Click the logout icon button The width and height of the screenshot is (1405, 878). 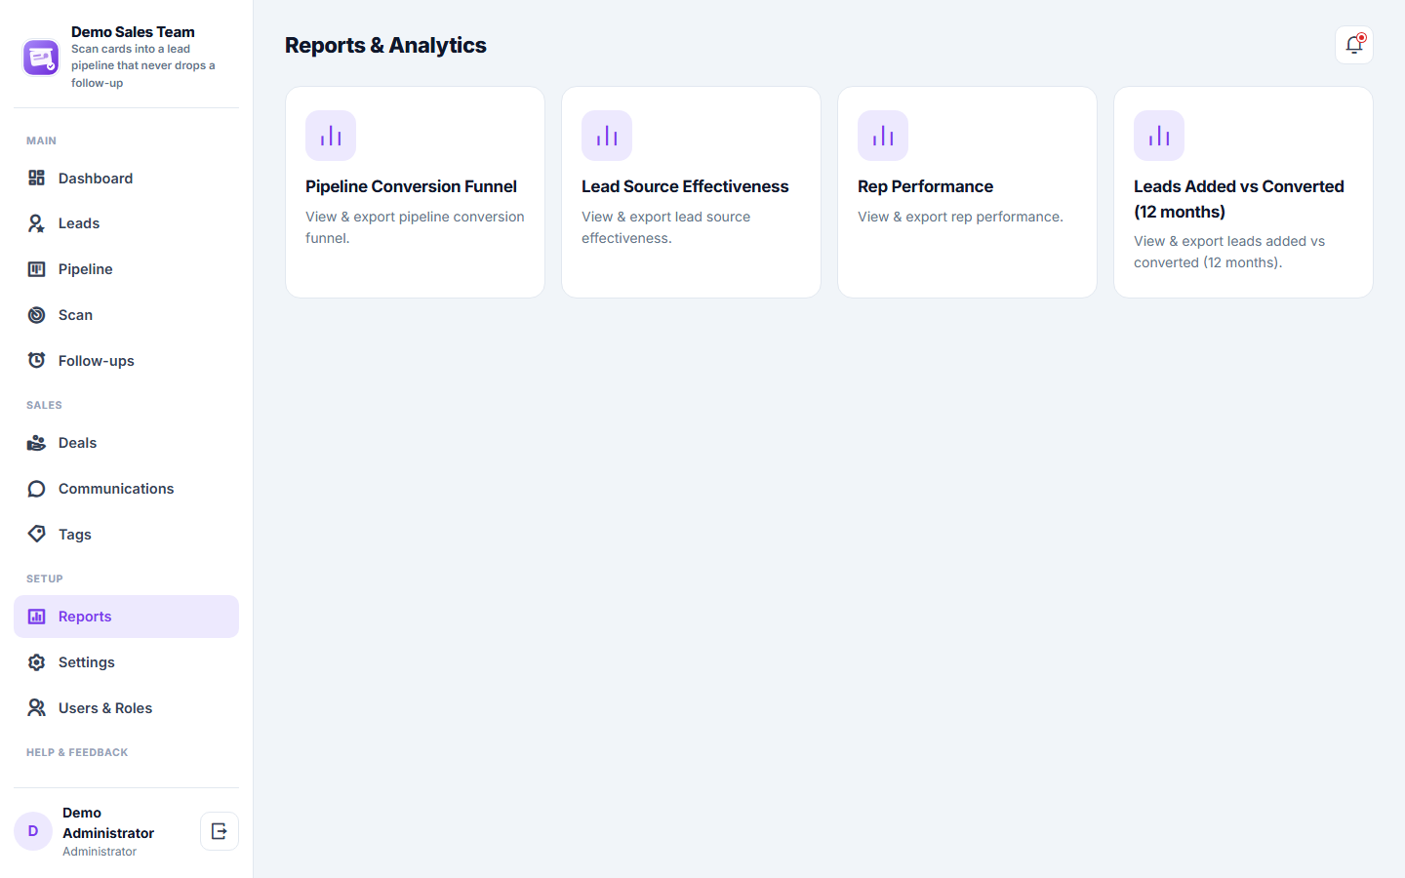[220, 831]
